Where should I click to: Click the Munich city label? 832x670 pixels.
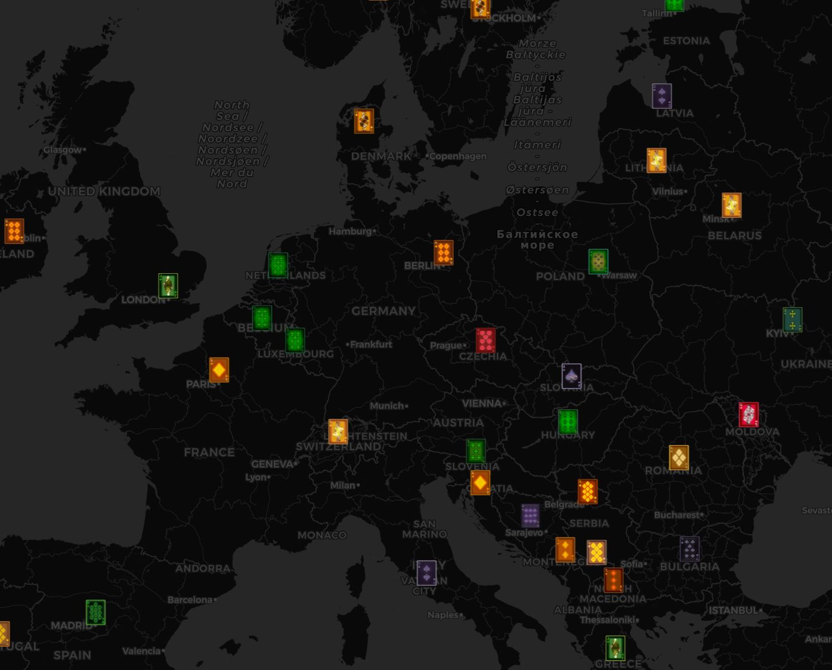[x=387, y=406]
